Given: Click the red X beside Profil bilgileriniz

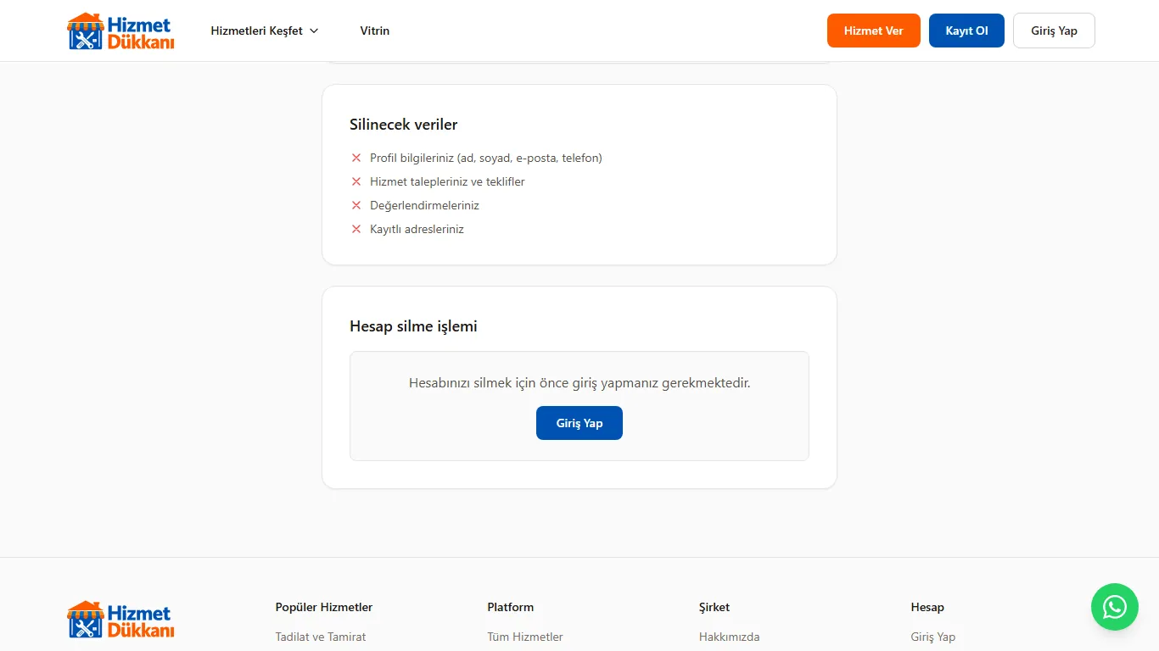Looking at the screenshot, I should 356,158.
